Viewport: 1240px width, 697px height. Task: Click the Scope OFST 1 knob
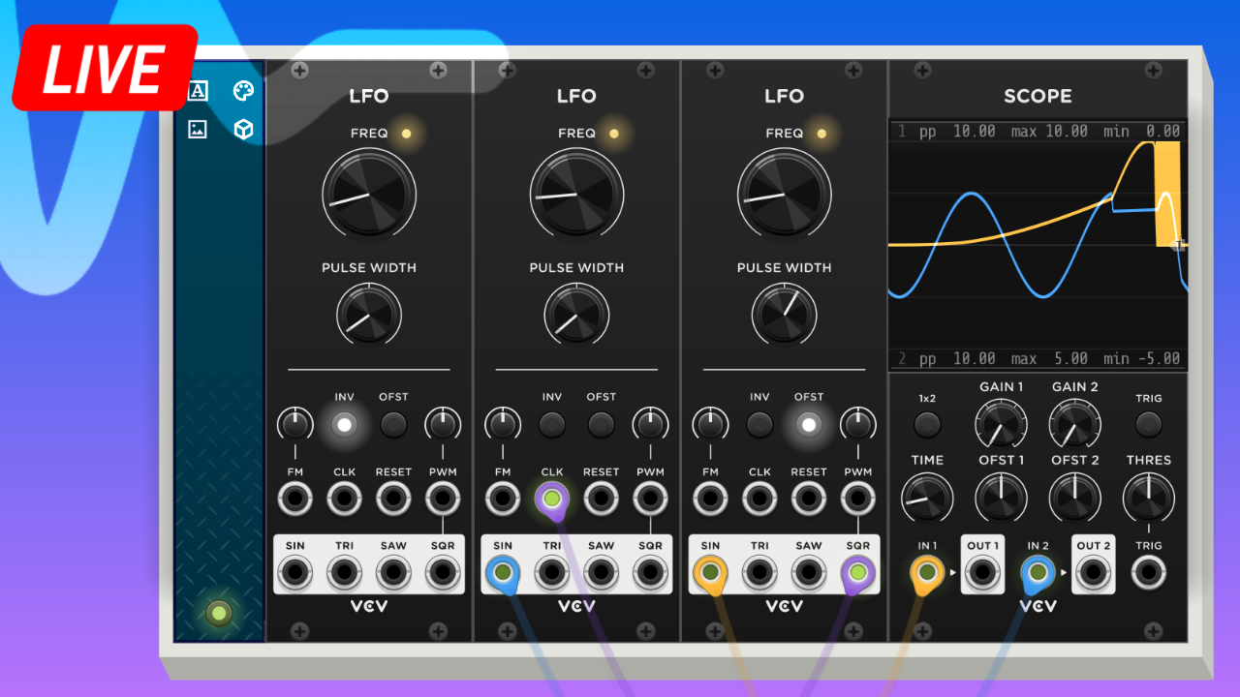point(1002,498)
